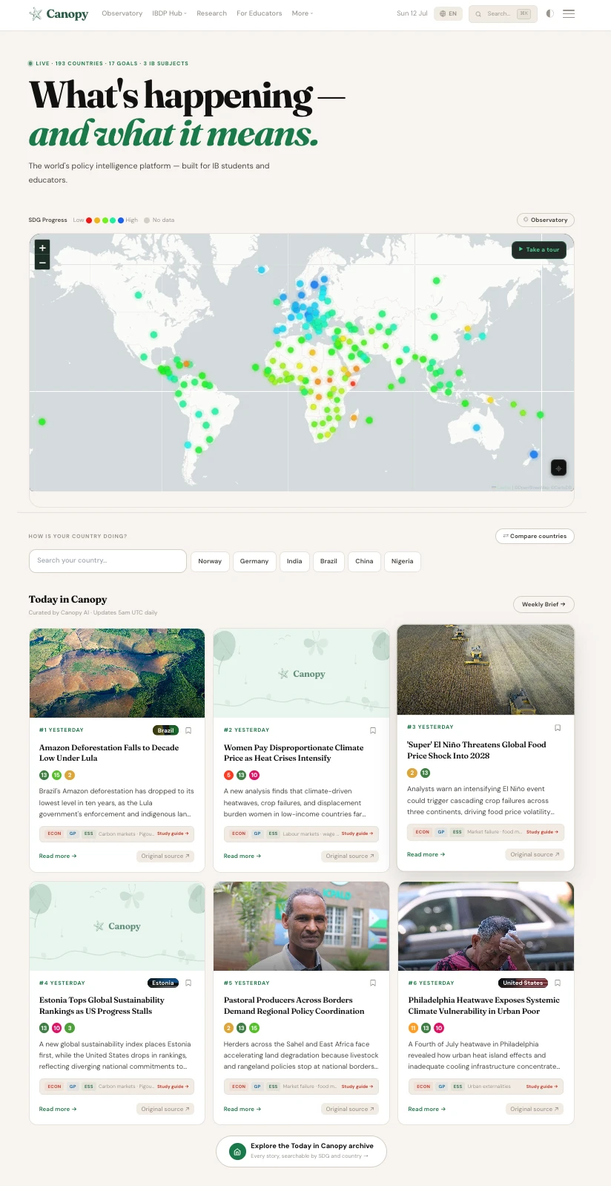Click the grey No data legend dot

[x=147, y=220]
